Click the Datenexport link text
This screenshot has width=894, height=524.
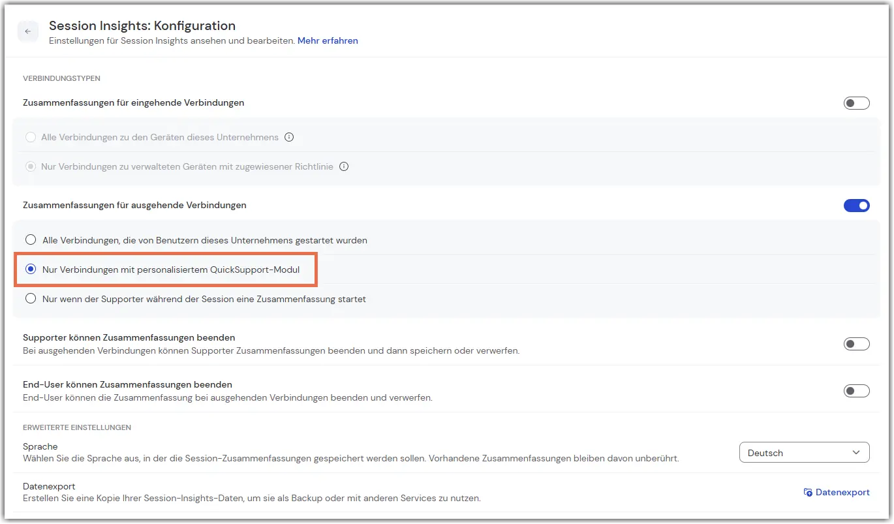click(x=842, y=493)
